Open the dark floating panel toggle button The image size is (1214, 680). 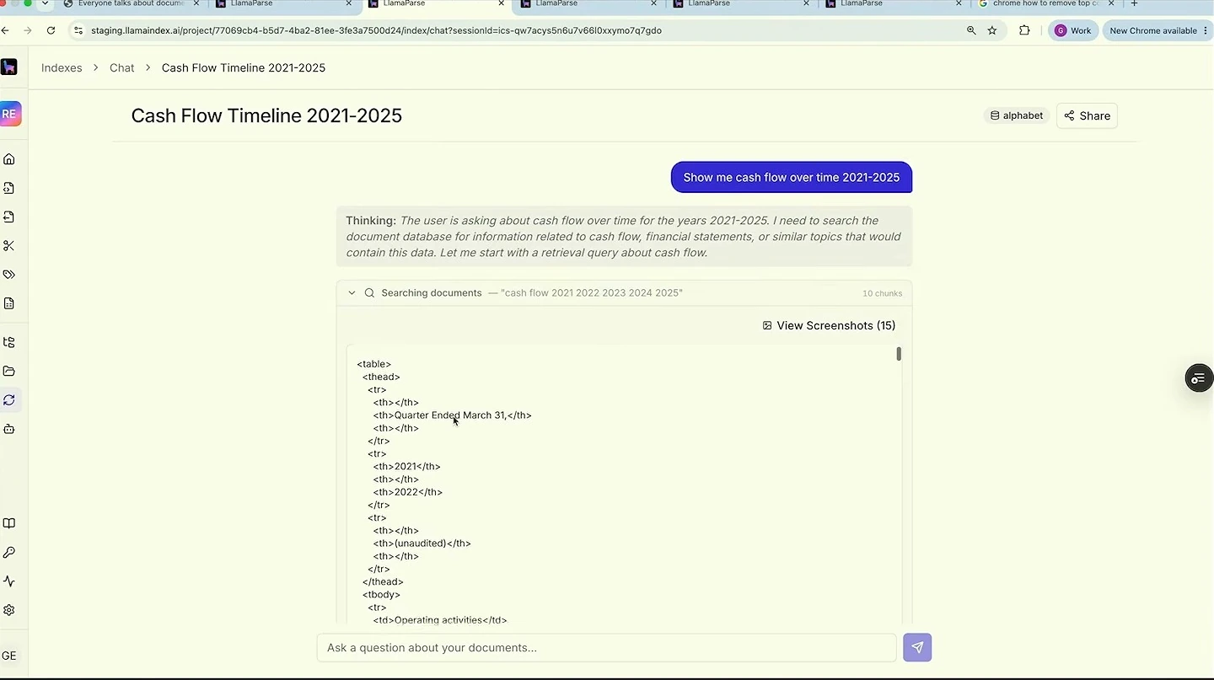click(1198, 378)
